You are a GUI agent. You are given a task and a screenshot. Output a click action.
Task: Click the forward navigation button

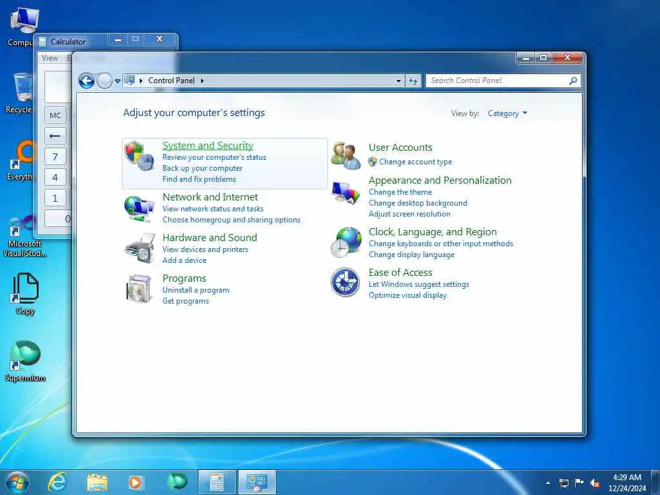tap(104, 81)
